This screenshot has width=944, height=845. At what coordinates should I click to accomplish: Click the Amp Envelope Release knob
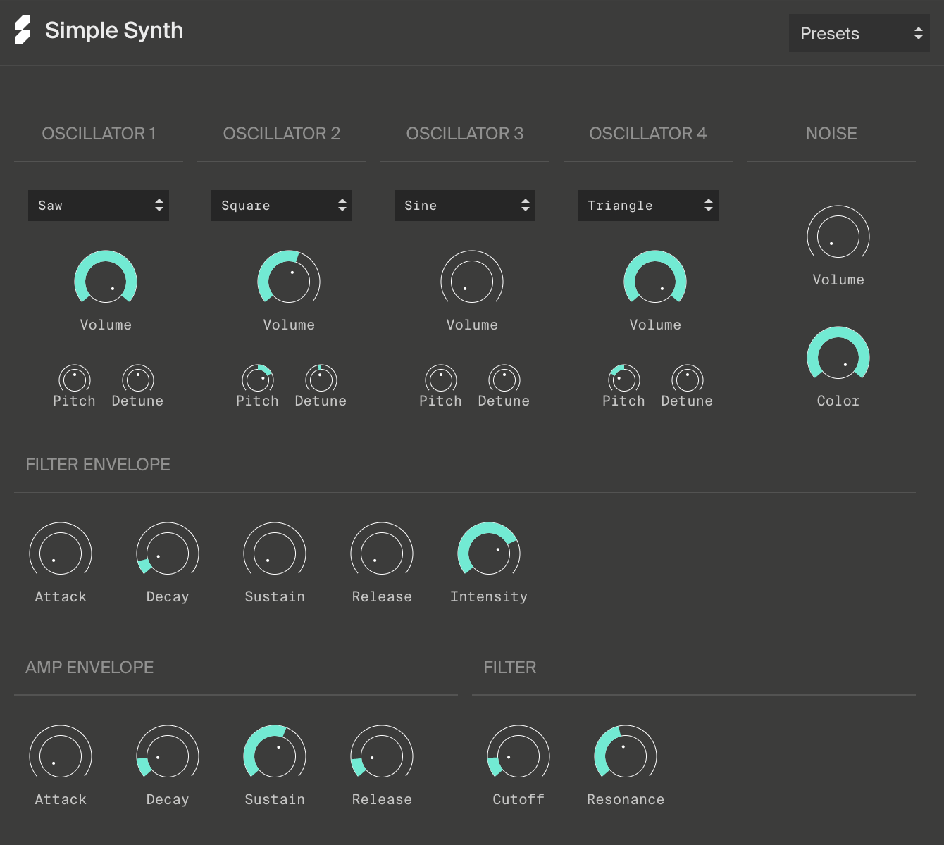click(382, 754)
